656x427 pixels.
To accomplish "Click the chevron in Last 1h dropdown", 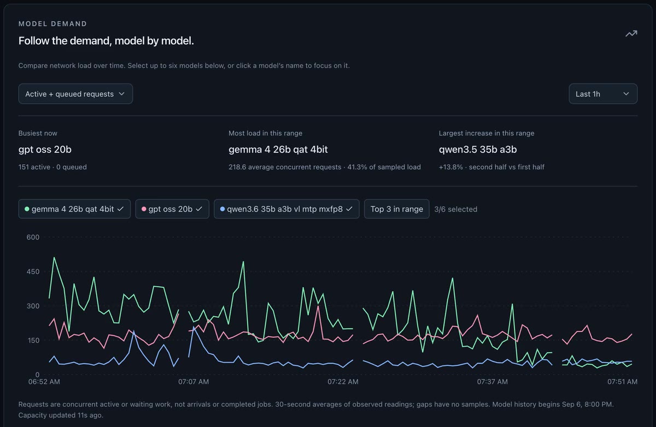I will (x=626, y=94).
